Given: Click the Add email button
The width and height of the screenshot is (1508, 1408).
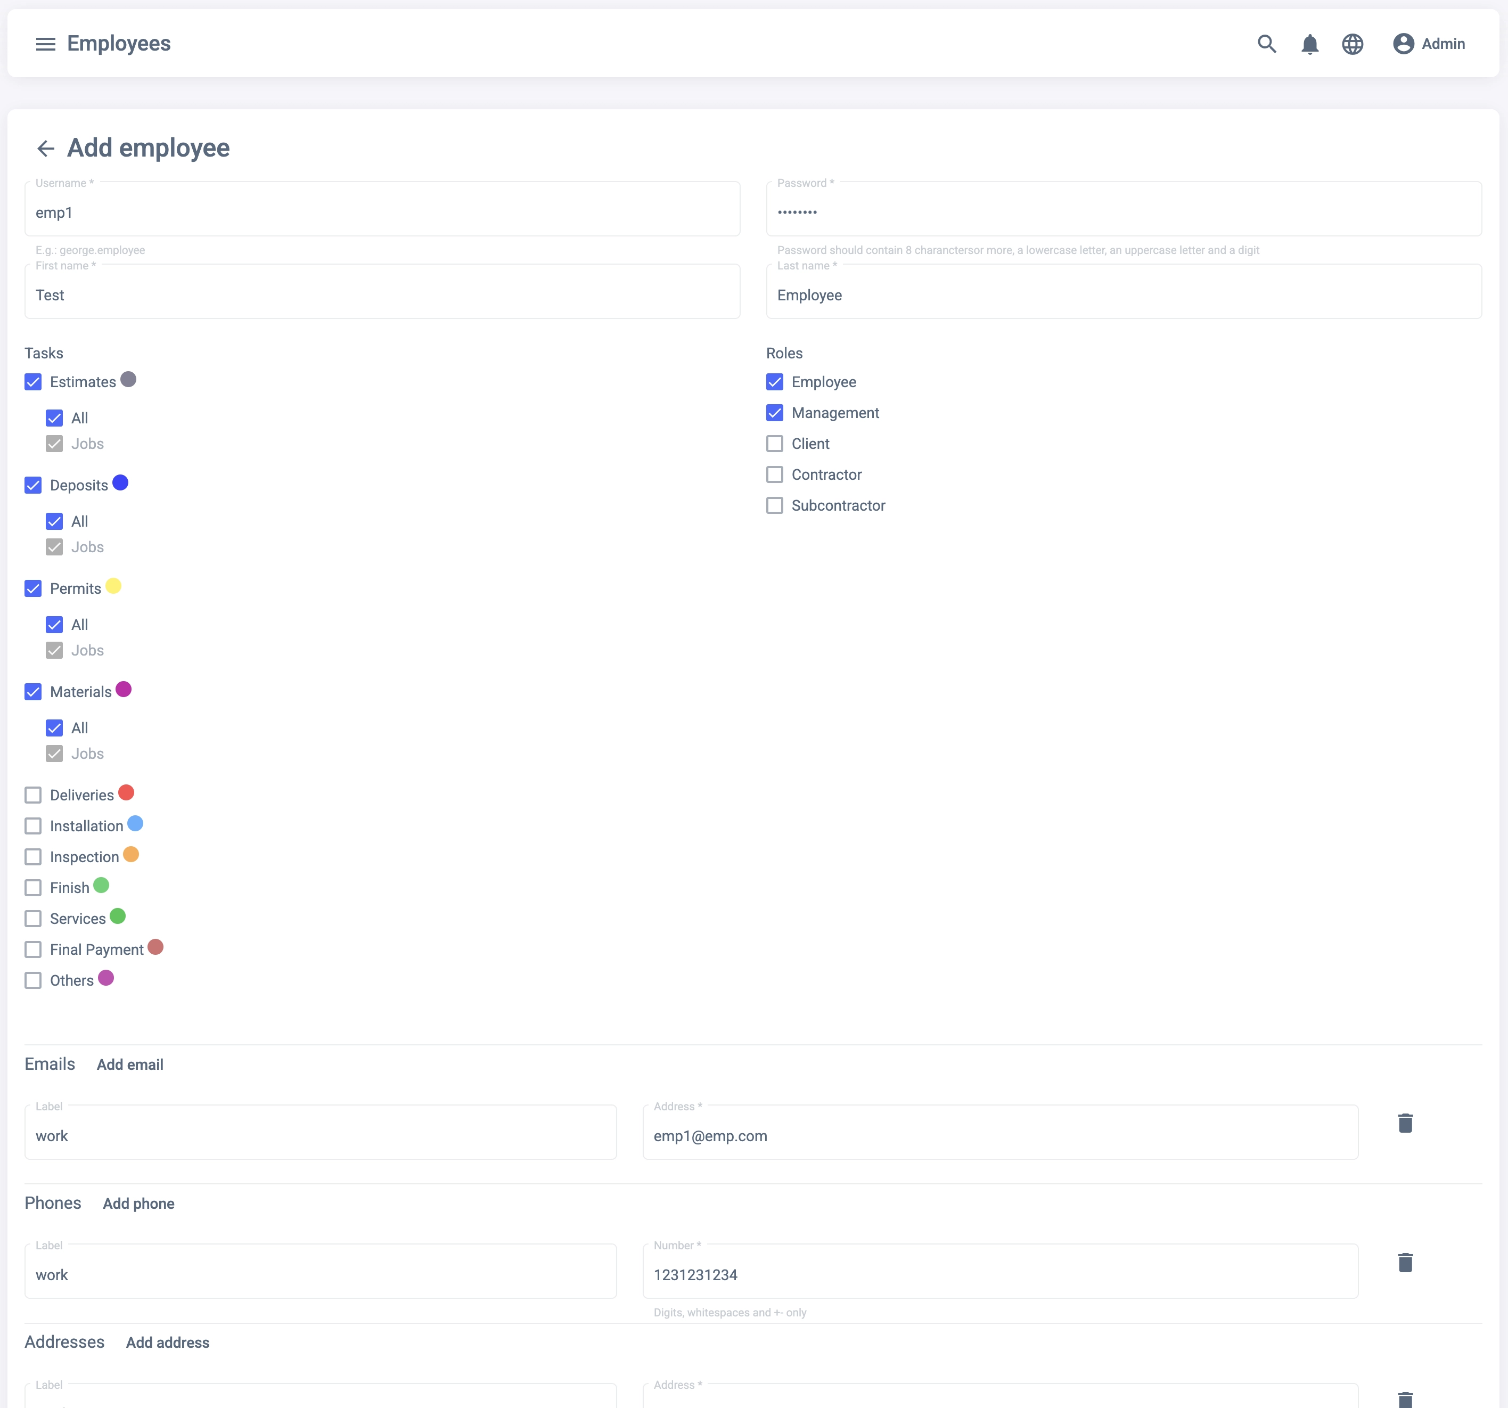Looking at the screenshot, I should coord(130,1065).
